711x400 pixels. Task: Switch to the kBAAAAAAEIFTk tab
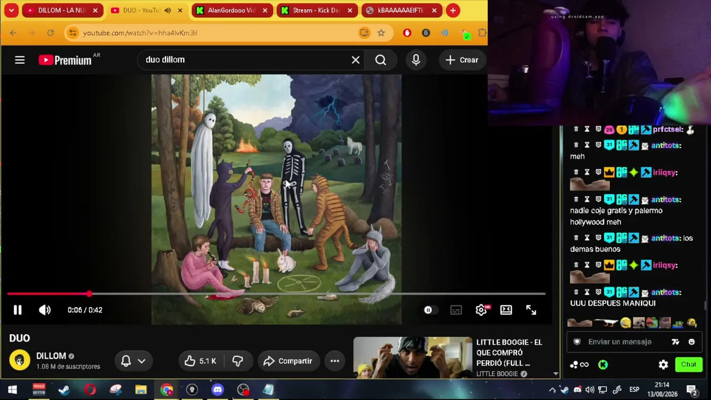pyautogui.click(x=400, y=11)
